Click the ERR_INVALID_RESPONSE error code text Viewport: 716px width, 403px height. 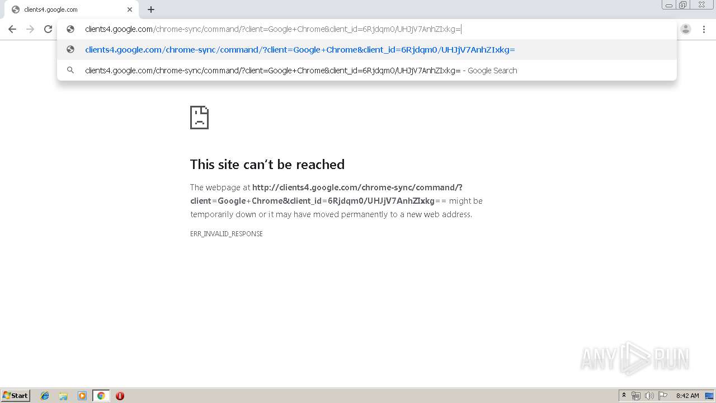(227, 234)
